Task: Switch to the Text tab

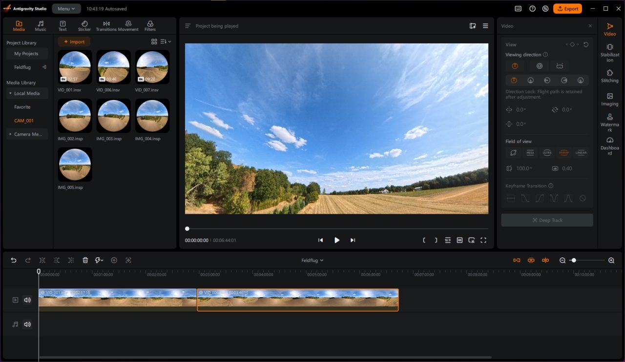Action: (x=62, y=26)
